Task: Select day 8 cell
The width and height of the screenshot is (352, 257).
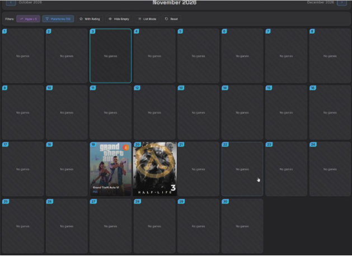Action: click(330, 56)
